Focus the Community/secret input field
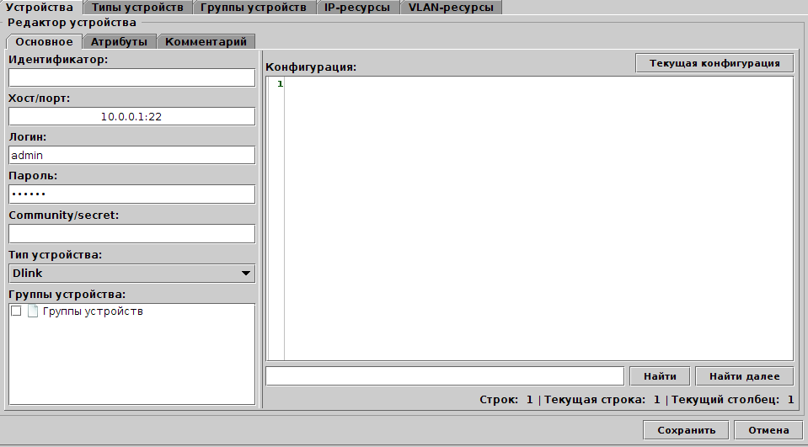The image size is (808, 447). (131, 233)
